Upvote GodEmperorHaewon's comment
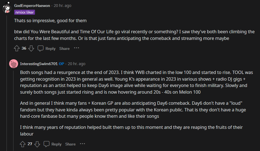Viewport: 260px width, 151px height. pos(17,48)
